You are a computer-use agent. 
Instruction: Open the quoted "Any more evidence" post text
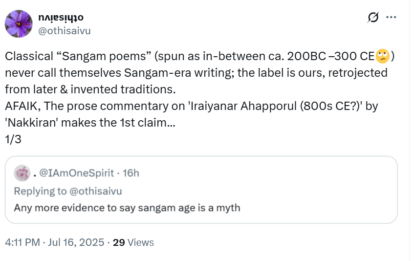click(x=127, y=208)
